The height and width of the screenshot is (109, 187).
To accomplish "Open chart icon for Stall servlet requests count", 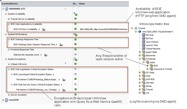I will 46,55.
